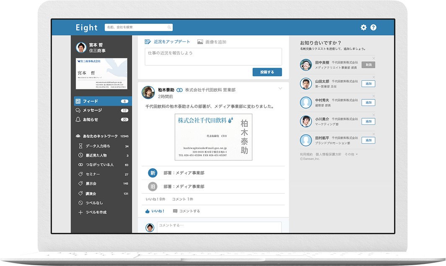Click the コメントする speech bubble icon
The image size is (446, 266).
(x=175, y=211)
